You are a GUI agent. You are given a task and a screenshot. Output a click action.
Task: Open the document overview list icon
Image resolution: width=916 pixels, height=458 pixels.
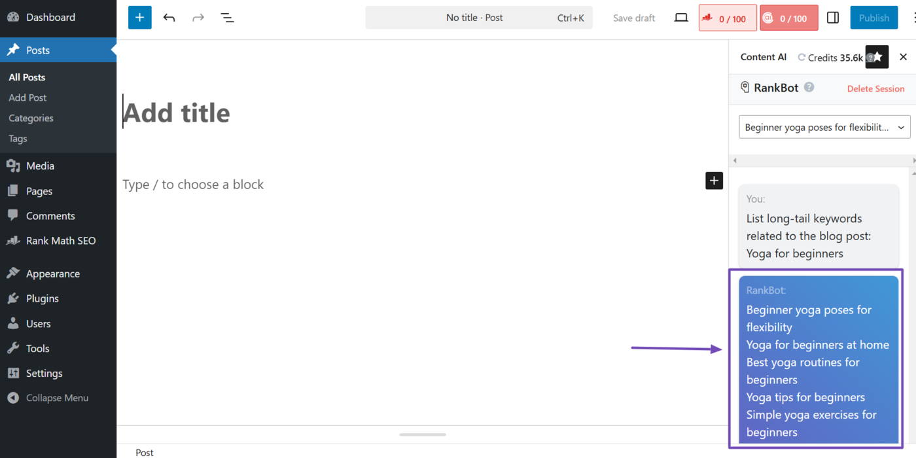(x=227, y=18)
